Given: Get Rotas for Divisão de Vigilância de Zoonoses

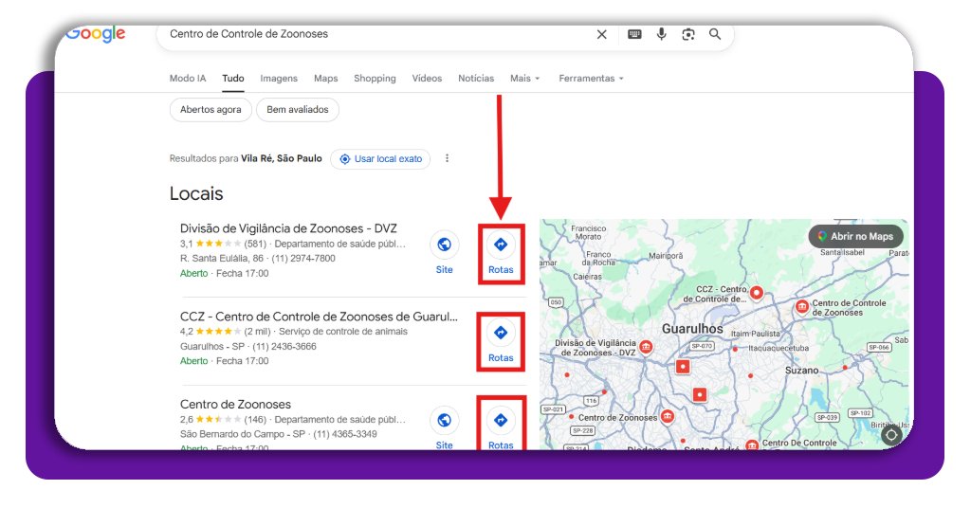Looking at the screenshot, I should tap(501, 252).
